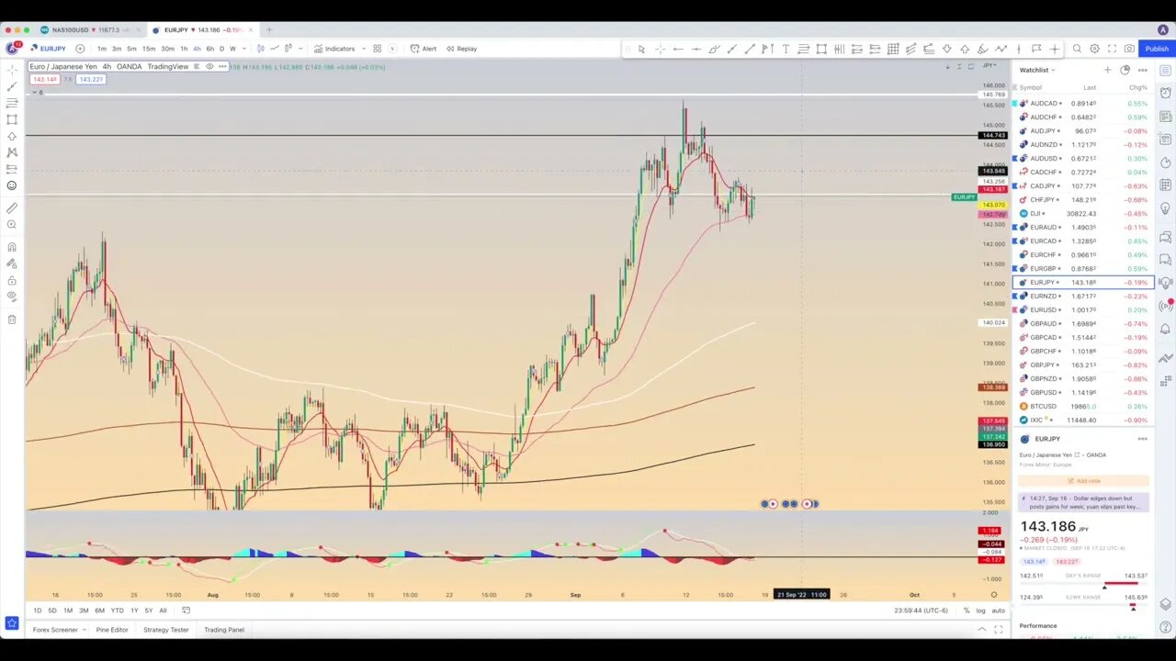Click the EURJPY symbol search box
The height and width of the screenshot is (661, 1176).
point(48,49)
